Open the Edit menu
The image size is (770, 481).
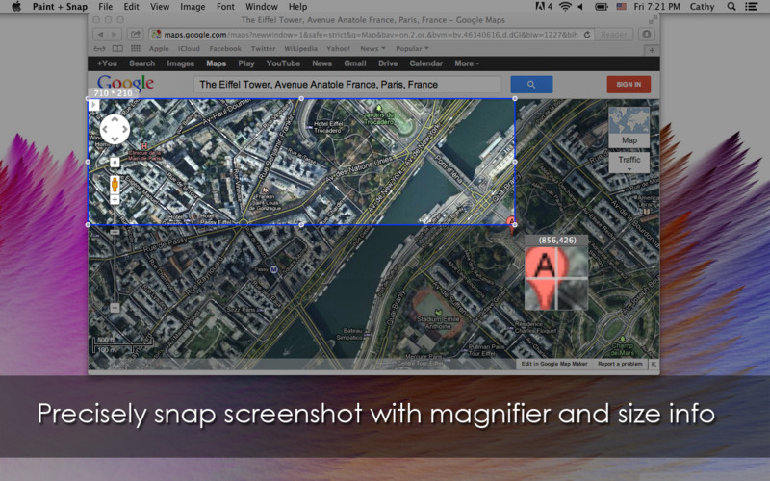coord(131,7)
